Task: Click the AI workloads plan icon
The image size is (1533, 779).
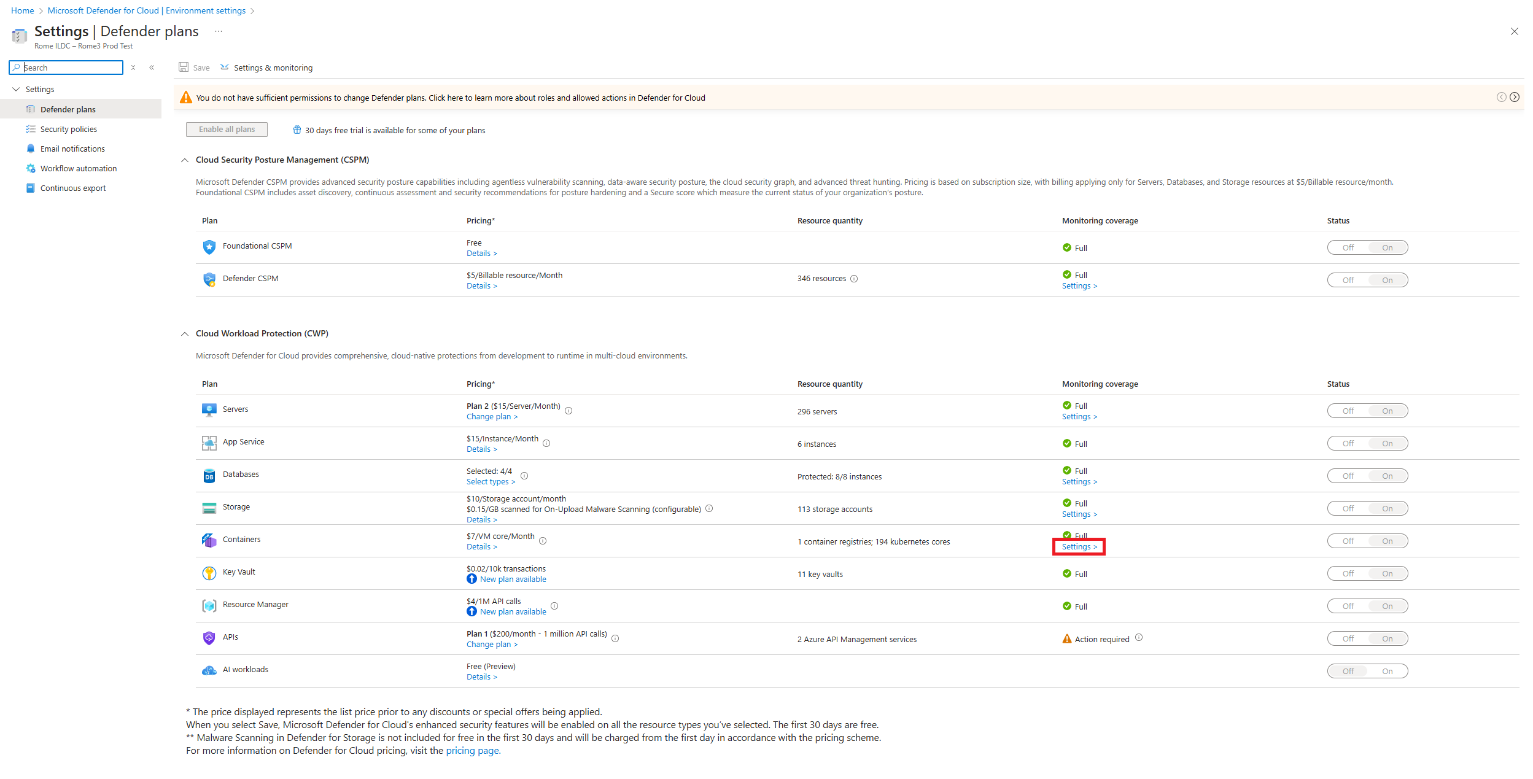Action: click(x=209, y=670)
